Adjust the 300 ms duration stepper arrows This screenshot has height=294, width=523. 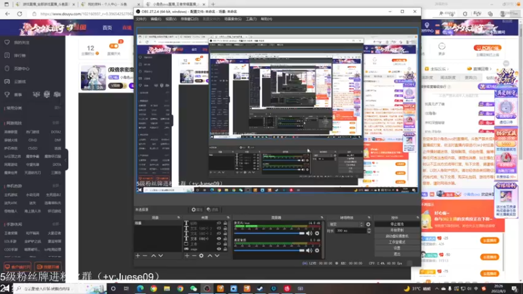[369, 231]
